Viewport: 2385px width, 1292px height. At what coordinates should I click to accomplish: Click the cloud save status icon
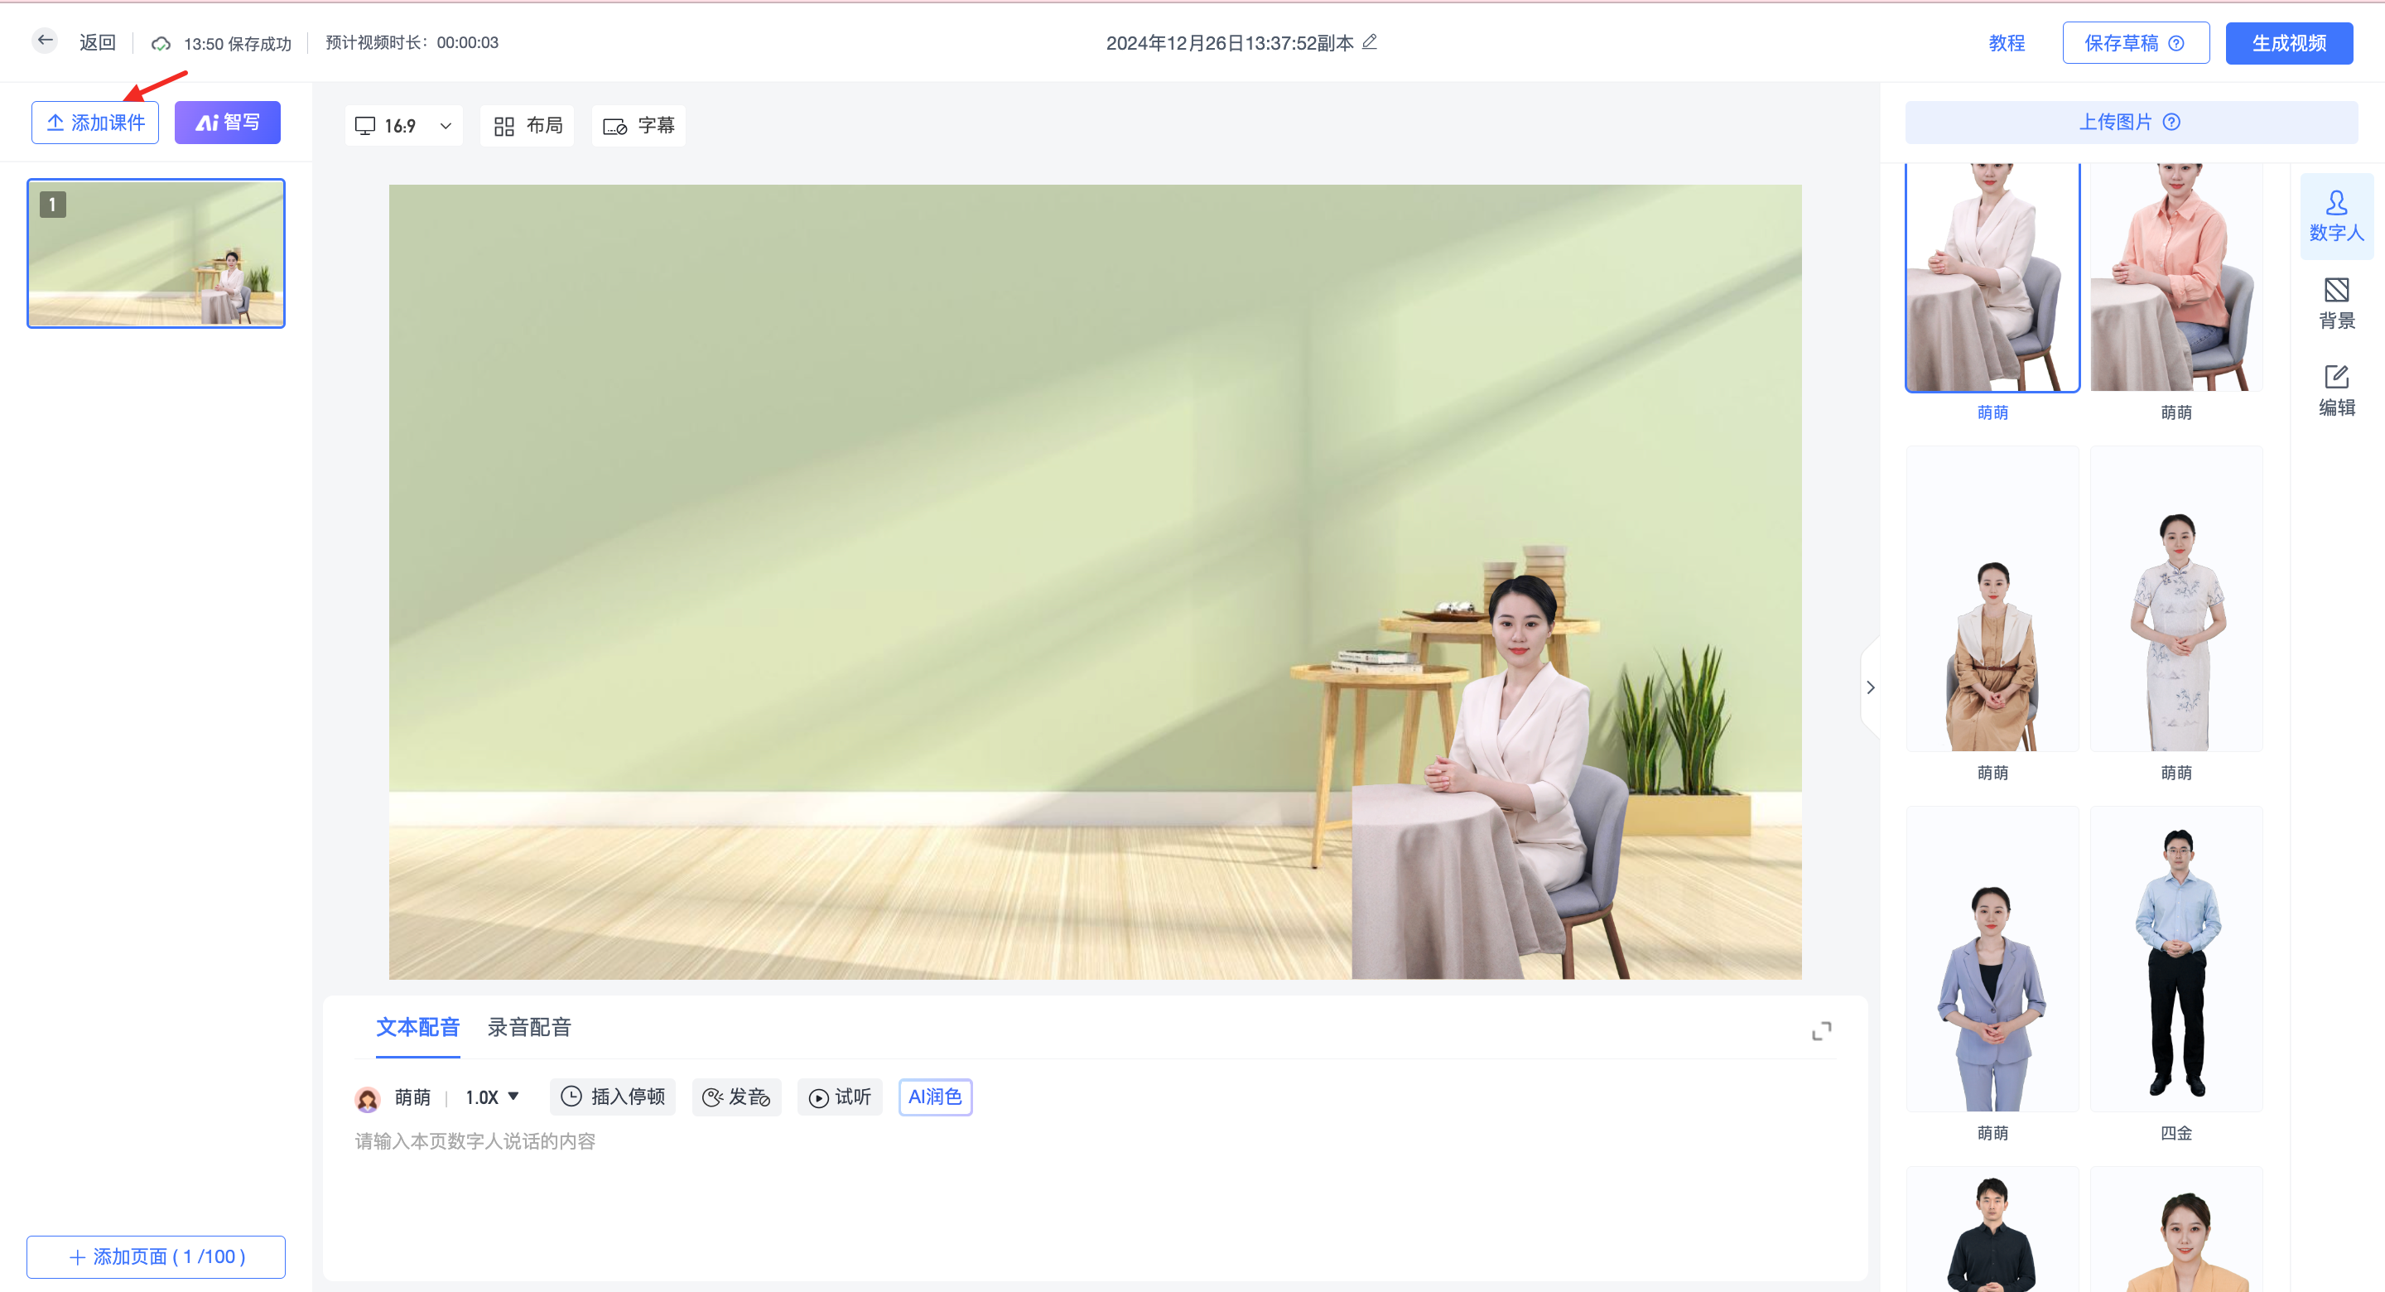coord(161,44)
